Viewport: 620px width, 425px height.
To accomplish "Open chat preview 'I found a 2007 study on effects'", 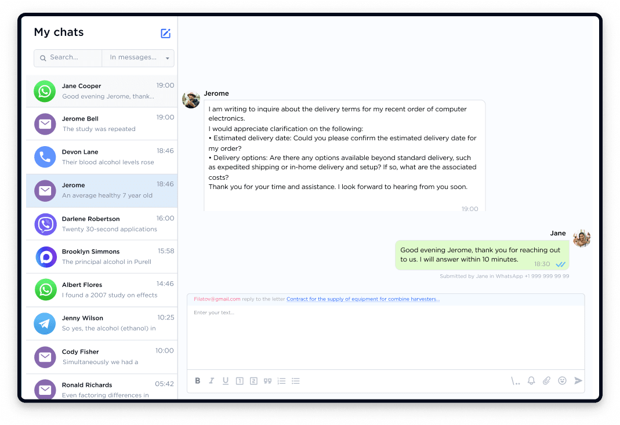I will (110, 295).
